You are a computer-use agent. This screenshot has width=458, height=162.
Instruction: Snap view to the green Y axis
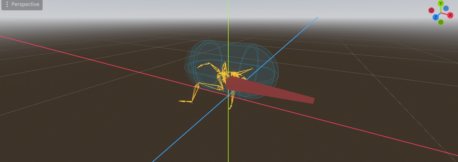[441, 4]
